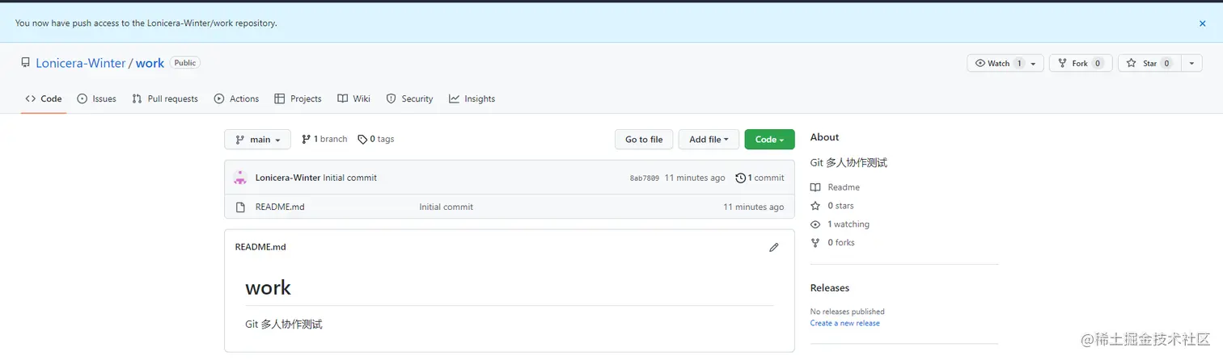Click the Star count badge showing 0
1223x360 pixels.
coord(1166,63)
